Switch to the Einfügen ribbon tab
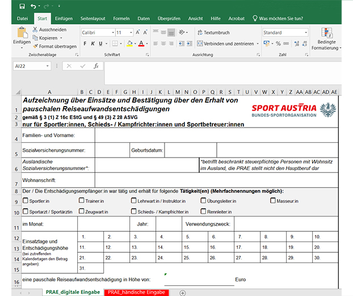Screen dimensions: 353x296 (64, 19)
